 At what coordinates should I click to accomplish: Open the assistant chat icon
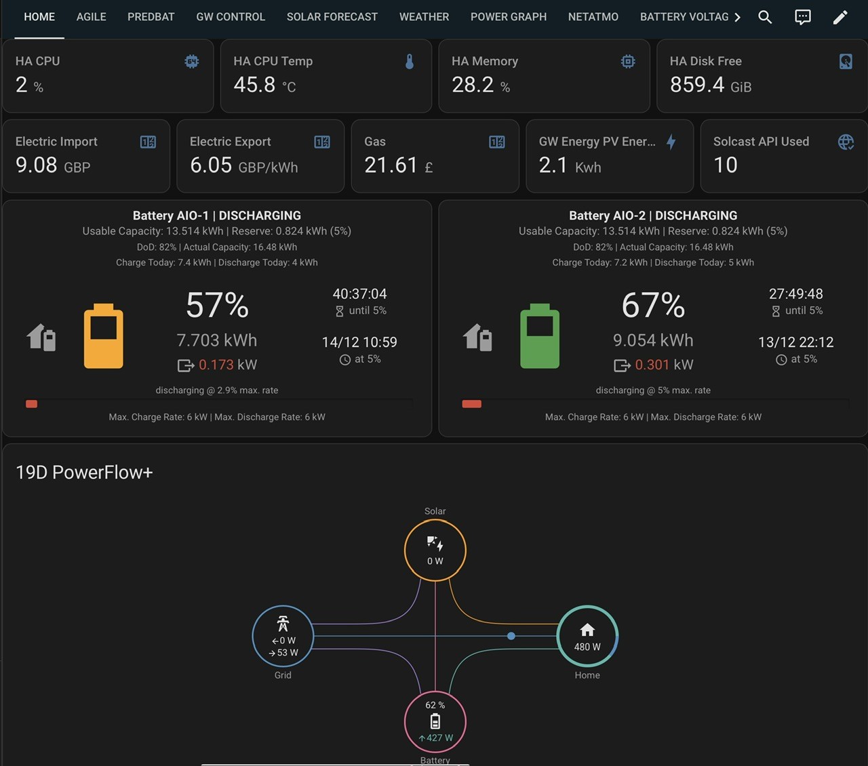[x=803, y=17]
